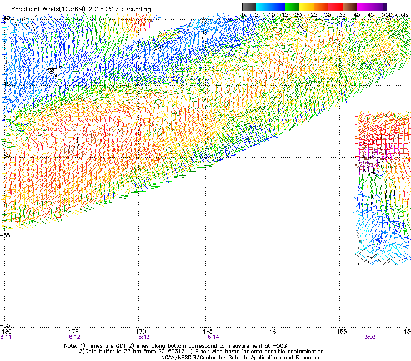The width and height of the screenshot is (411, 361).
Task: Click the '-170' longitude axis label
Action: [139, 332]
